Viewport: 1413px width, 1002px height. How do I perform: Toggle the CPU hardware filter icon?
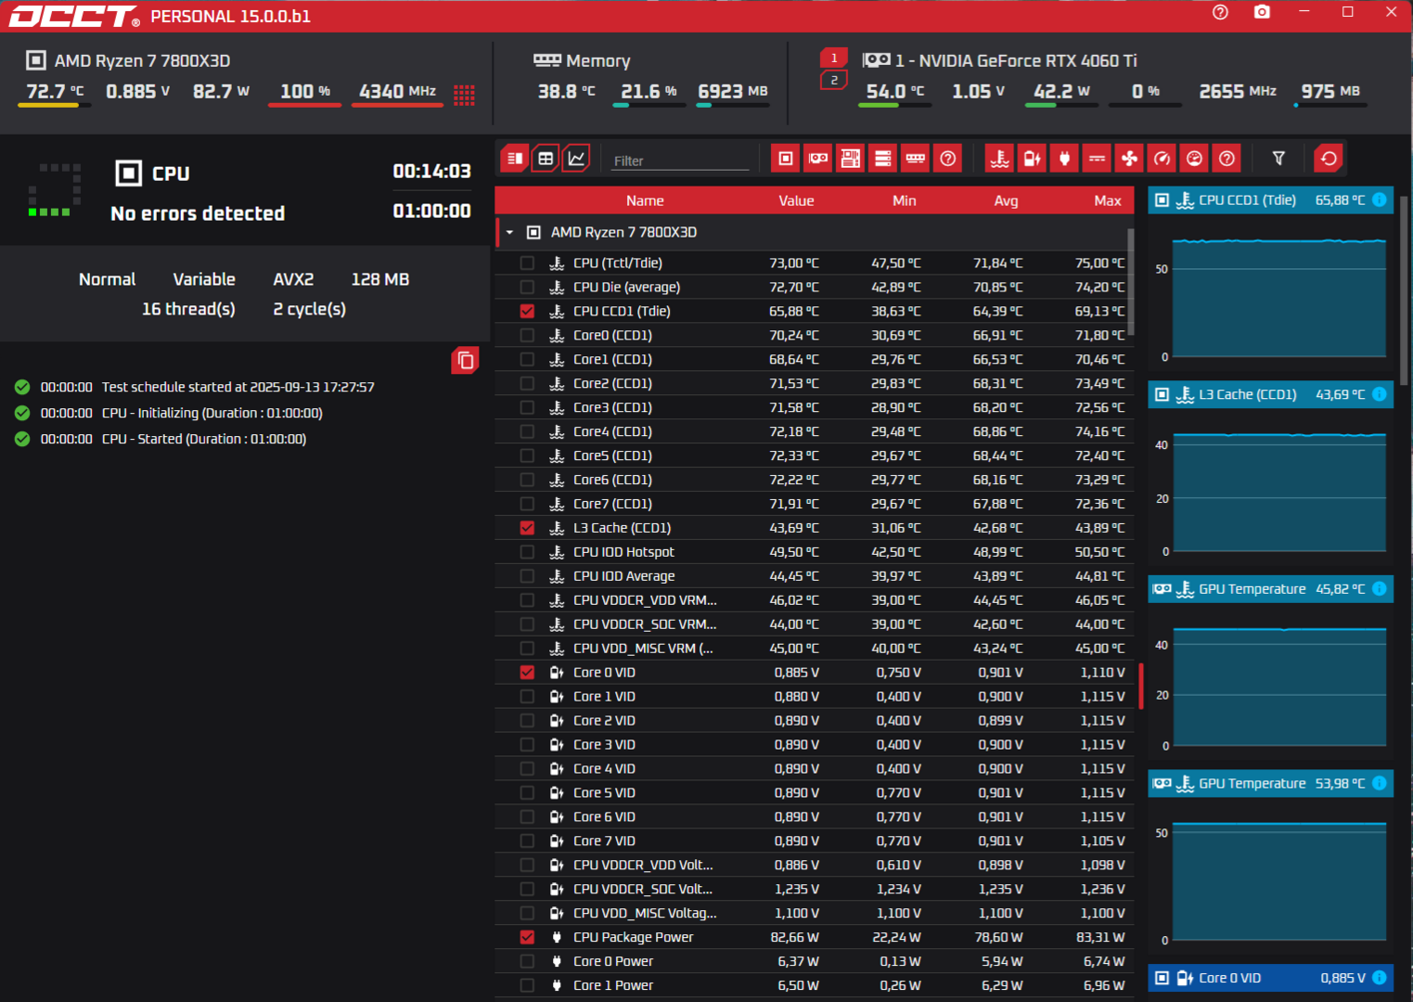pos(786,159)
